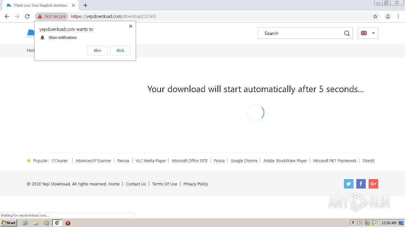Open Google Chrome popular link
This screenshot has width=405, height=227.
(x=244, y=160)
